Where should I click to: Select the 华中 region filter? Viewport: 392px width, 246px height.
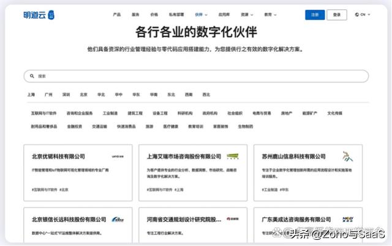tap(118, 95)
